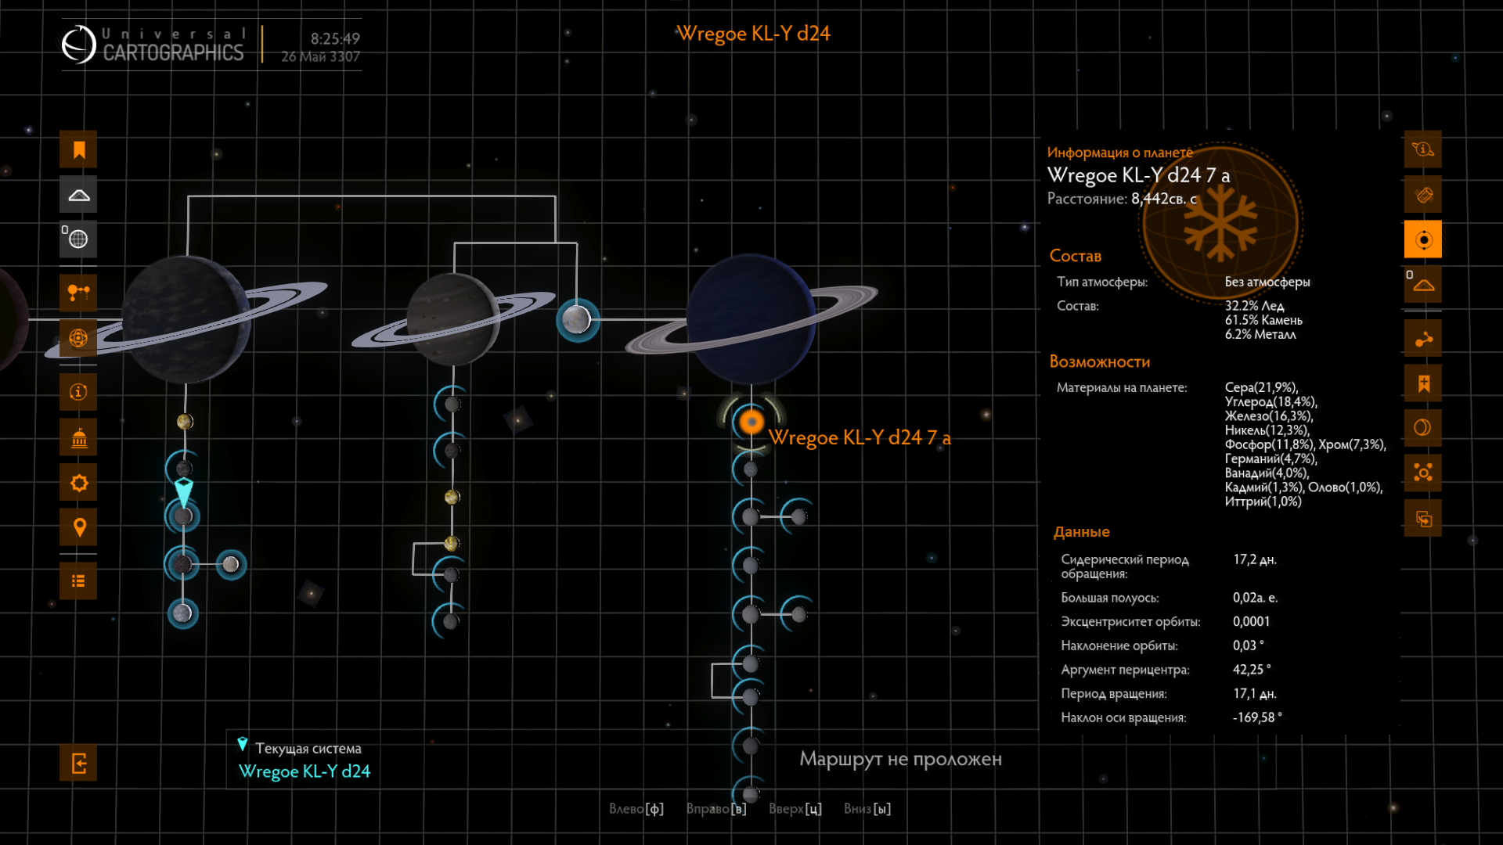The width and height of the screenshot is (1503, 845).
Task: Click the grey globe grid icon with zero badge
Action: [x=78, y=239]
